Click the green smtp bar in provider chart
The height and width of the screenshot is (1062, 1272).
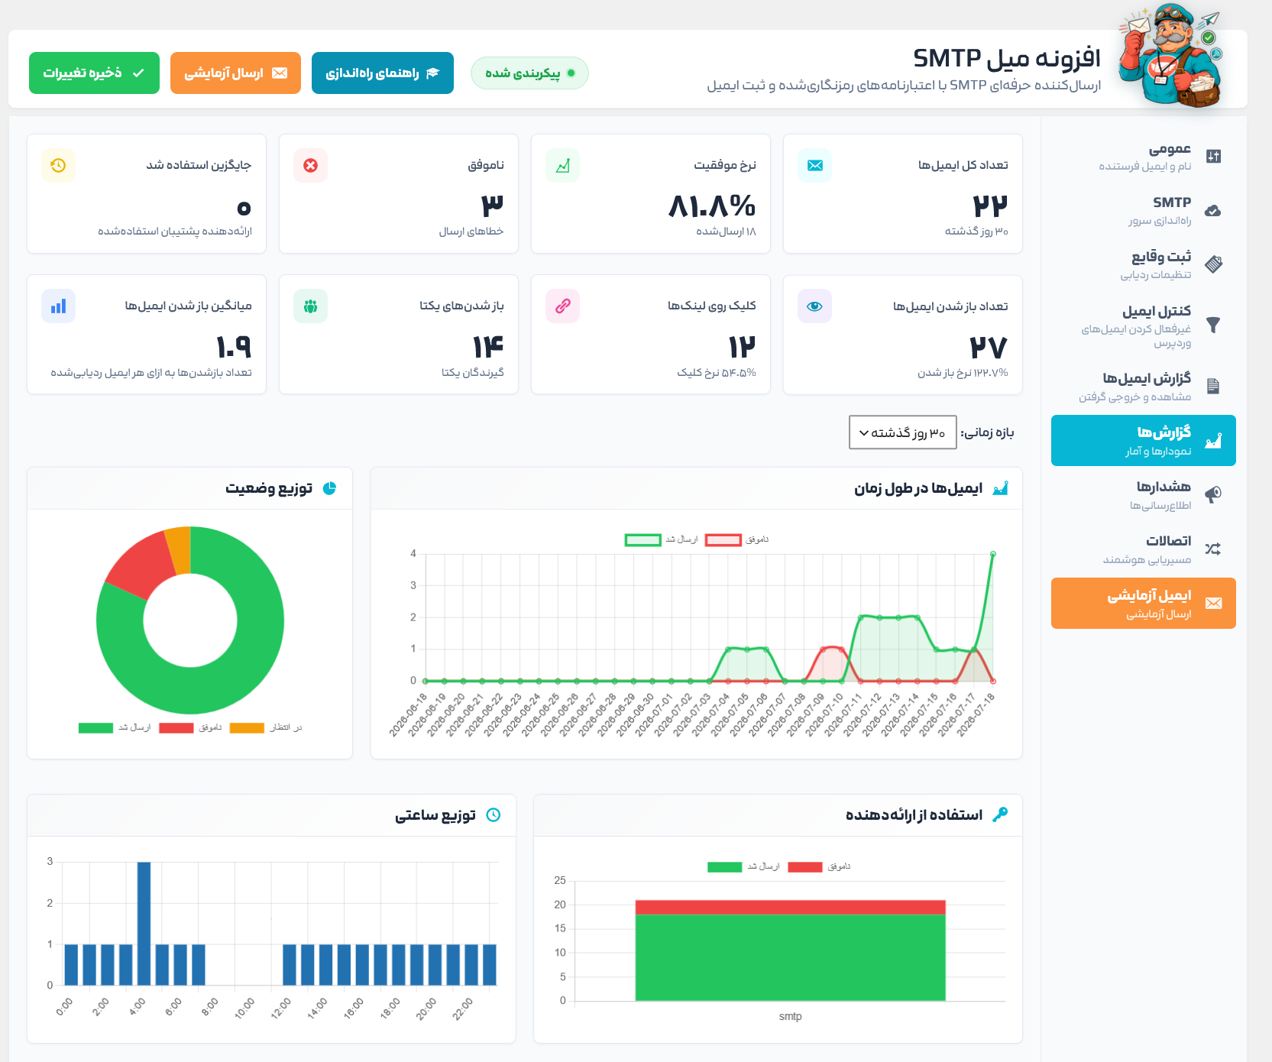pos(791,957)
